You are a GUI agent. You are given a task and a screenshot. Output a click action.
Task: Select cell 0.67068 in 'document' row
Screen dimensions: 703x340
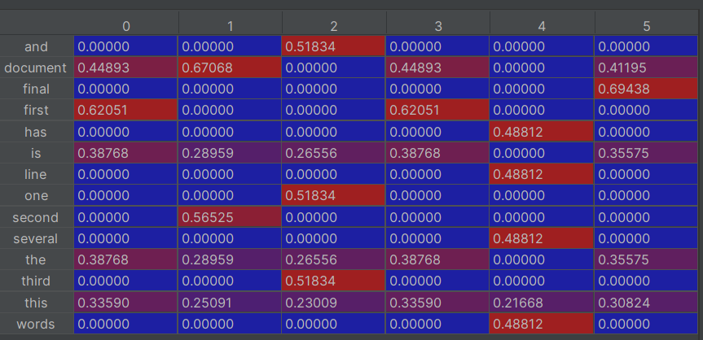(x=230, y=68)
